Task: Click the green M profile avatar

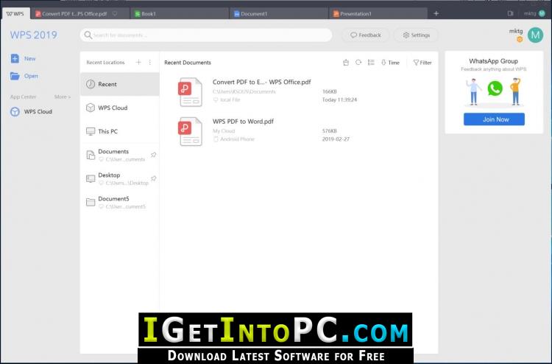Action: [536, 35]
